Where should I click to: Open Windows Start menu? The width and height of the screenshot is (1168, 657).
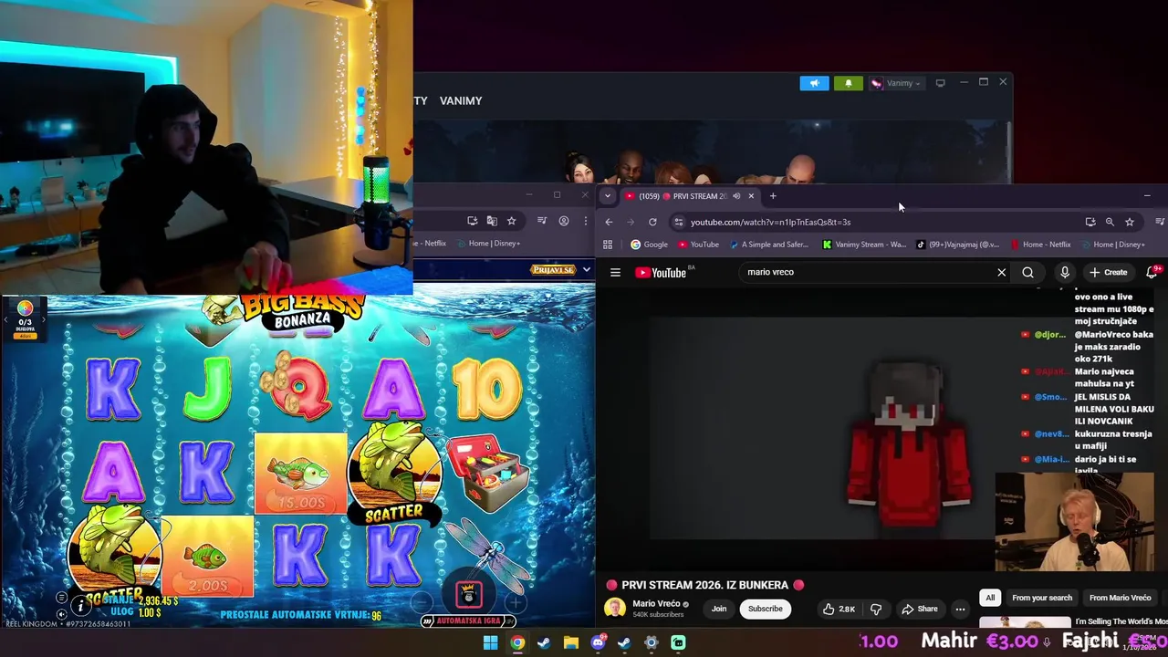490,642
